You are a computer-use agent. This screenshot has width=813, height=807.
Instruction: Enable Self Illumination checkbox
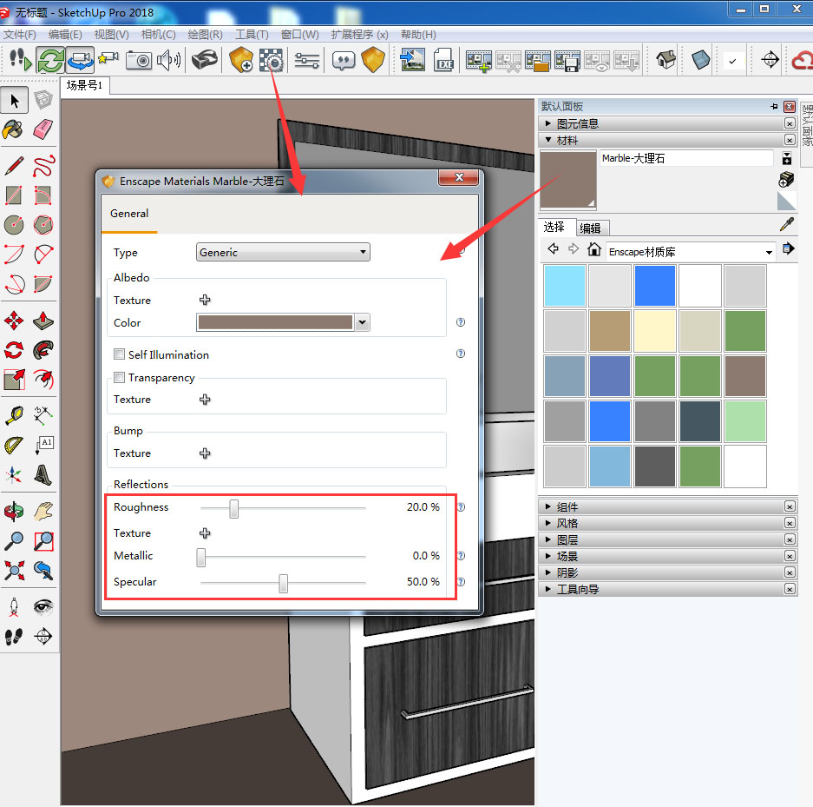pyautogui.click(x=120, y=354)
